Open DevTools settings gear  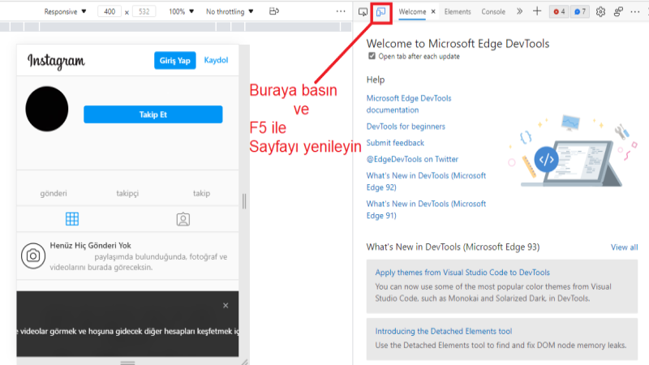pyautogui.click(x=600, y=12)
